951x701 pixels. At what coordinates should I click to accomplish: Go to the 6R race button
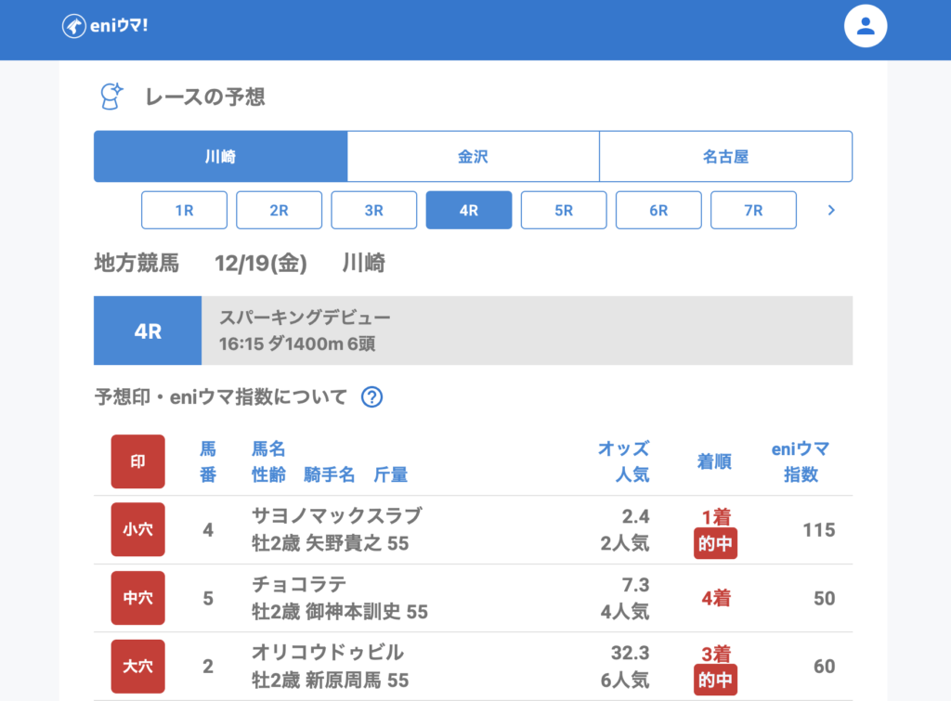658,210
